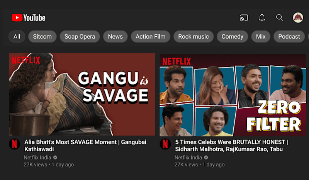
Task: Open the account profile avatar
Action: 298,18
